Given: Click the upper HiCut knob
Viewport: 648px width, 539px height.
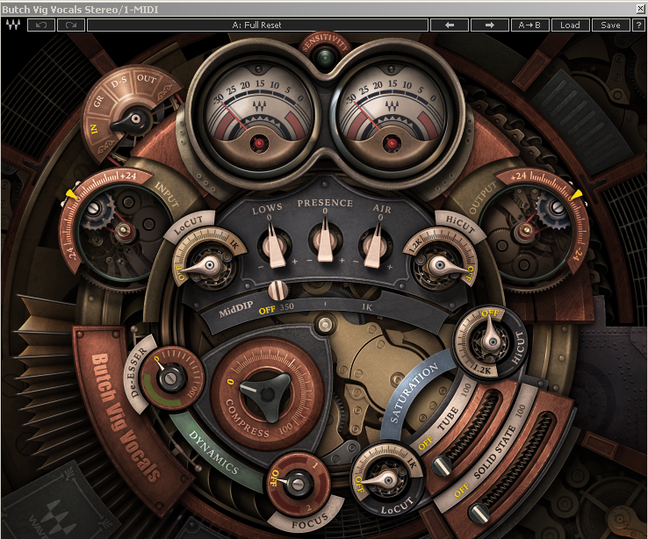Looking at the screenshot, I should (x=439, y=265).
